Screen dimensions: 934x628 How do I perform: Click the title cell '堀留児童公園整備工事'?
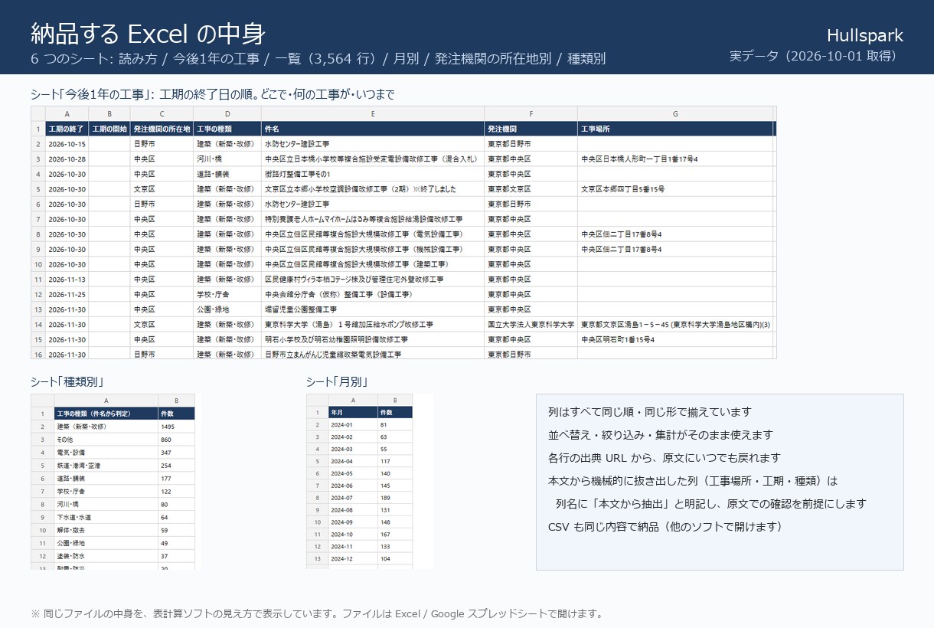click(x=372, y=309)
